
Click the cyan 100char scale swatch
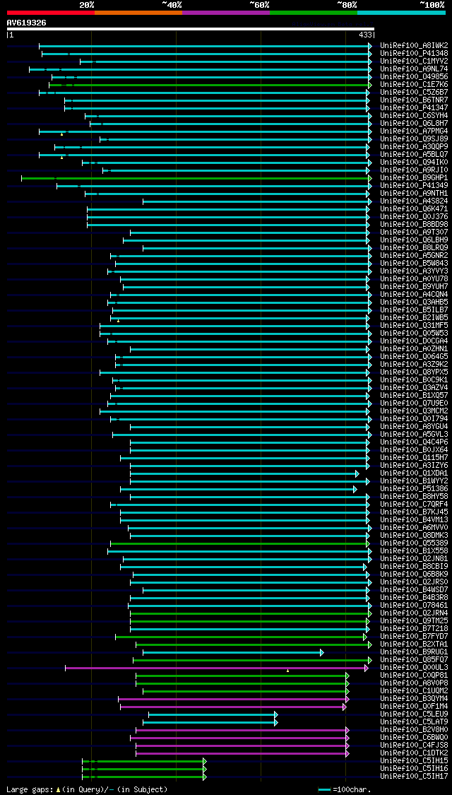pyautogui.click(x=324, y=790)
